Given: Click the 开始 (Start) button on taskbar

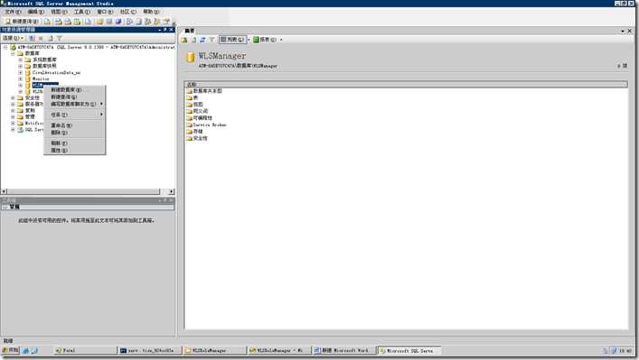Looking at the screenshot, I should [11, 350].
